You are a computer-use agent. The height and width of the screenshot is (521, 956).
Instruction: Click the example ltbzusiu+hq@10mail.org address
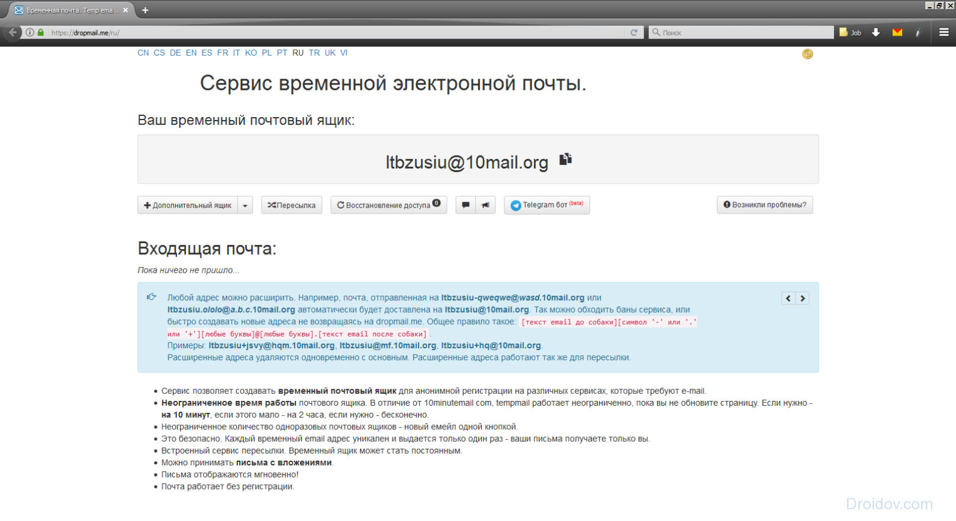click(491, 345)
